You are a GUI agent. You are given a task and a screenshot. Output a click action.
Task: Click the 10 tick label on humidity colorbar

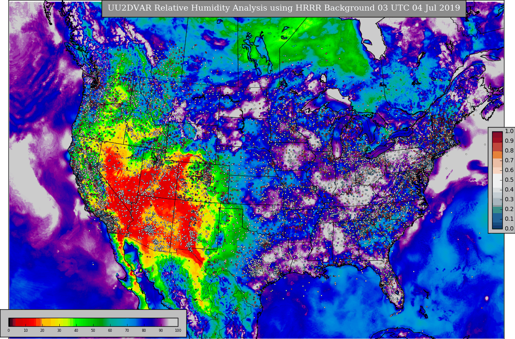(25, 331)
